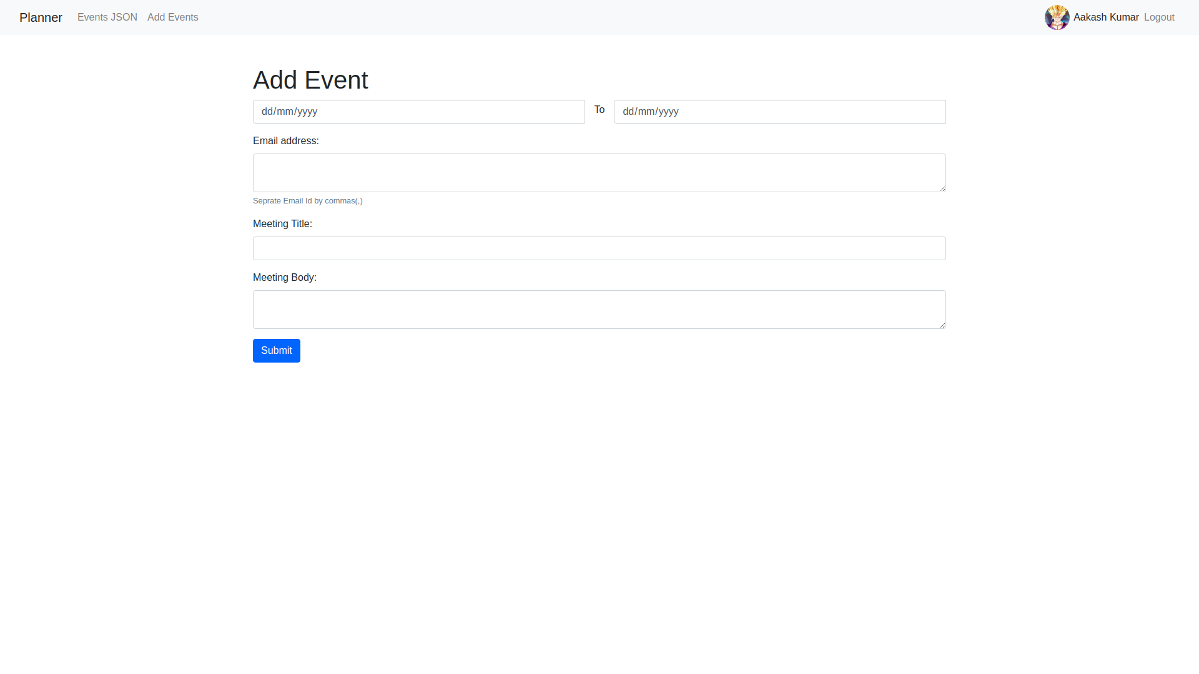Click the Logout link
Viewport: 1199px width, 674px height.
tap(1159, 17)
